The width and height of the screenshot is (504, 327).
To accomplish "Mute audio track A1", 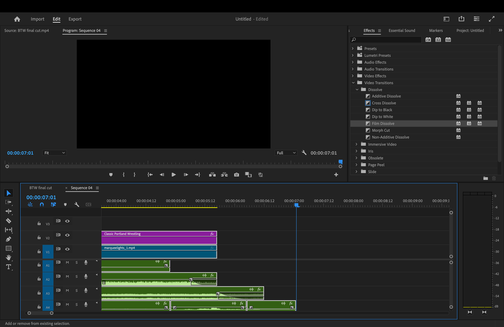I will click(x=67, y=263).
